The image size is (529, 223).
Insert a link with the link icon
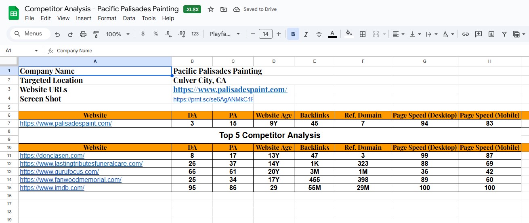click(x=466, y=34)
